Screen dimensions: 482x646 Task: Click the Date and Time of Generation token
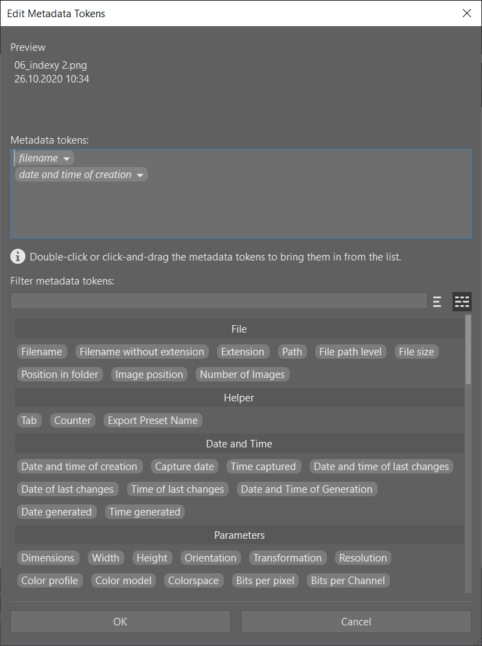307,489
